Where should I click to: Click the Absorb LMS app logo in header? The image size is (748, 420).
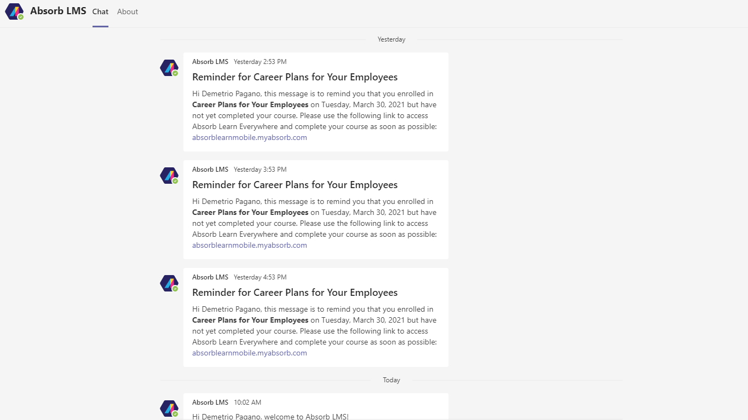(14, 11)
